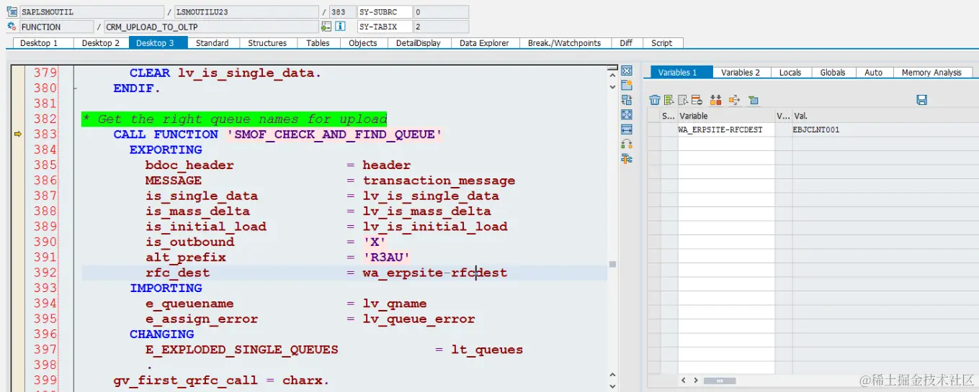Screen dimensions: 979x392
Task: Click wa_erpsite-rfcdest in line 392
Action: tap(434, 273)
